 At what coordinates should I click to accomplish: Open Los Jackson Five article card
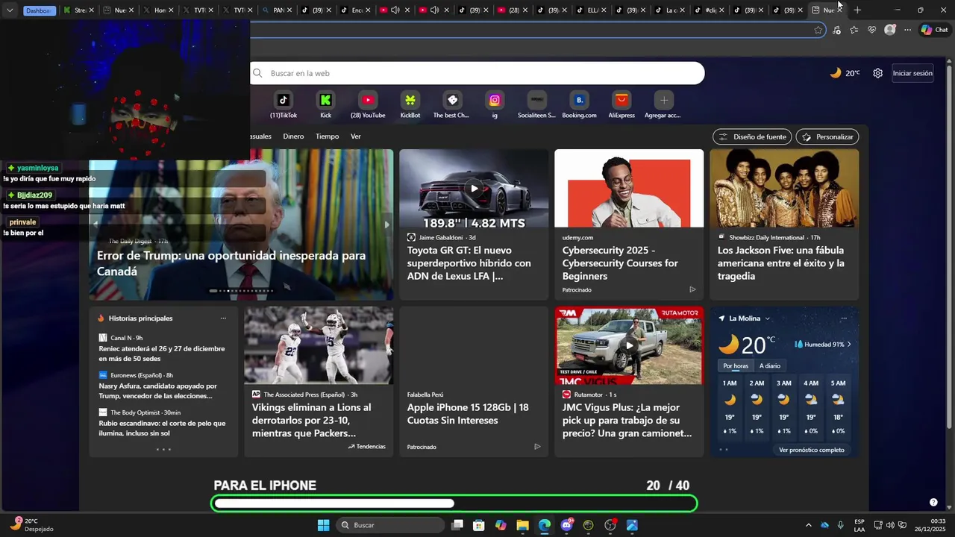(x=784, y=224)
